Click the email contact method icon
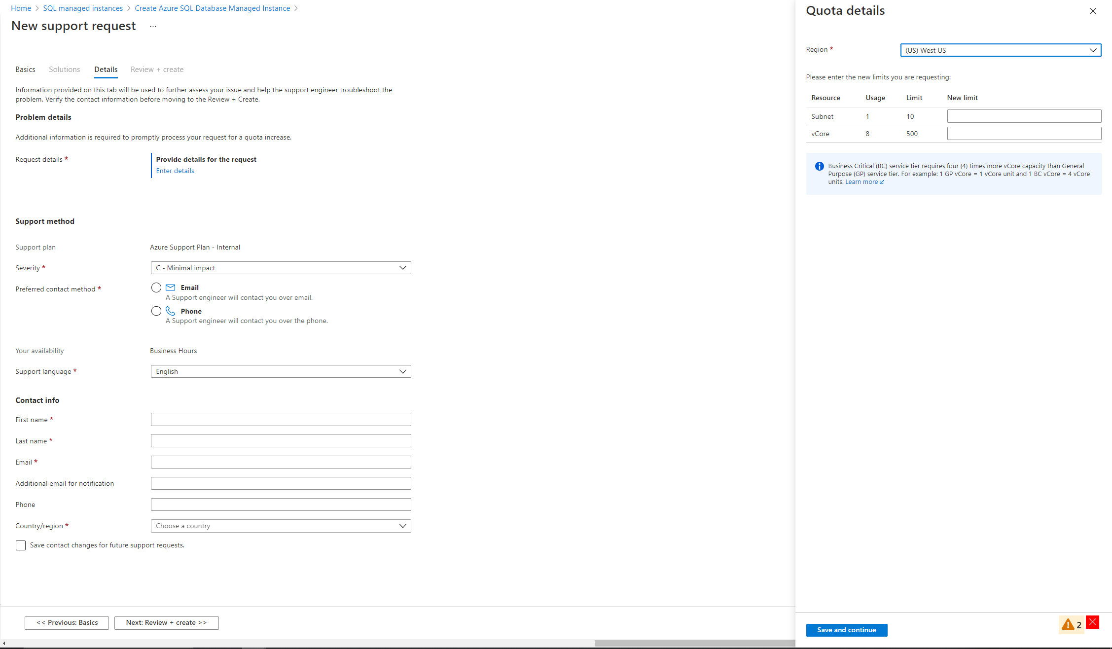This screenshot has height=649, width=1112. (171, 288)
